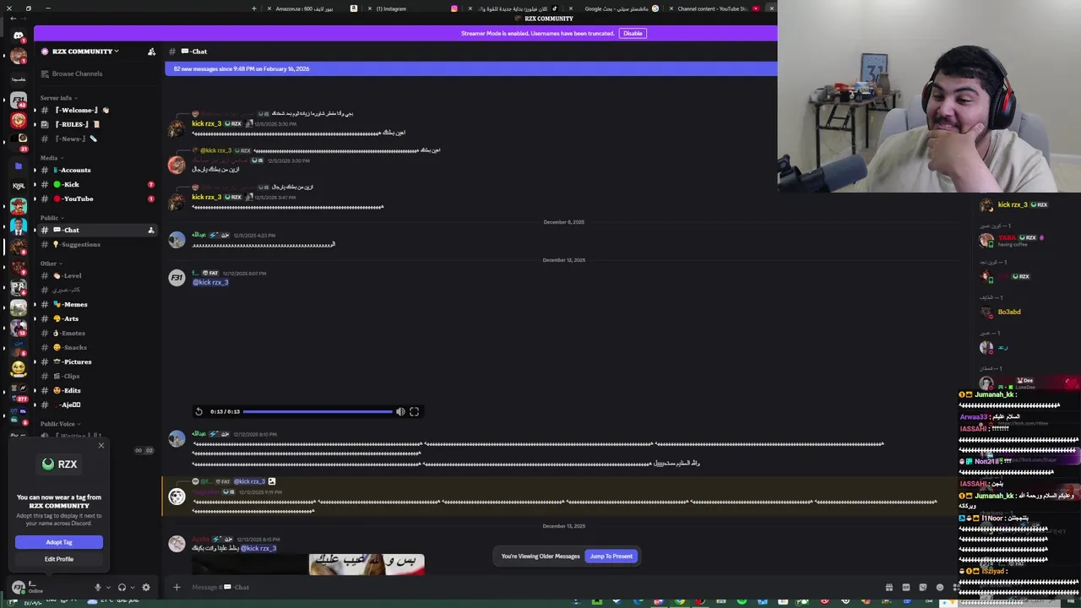Disable Streamer Mode via banner button

pos(633,33)
